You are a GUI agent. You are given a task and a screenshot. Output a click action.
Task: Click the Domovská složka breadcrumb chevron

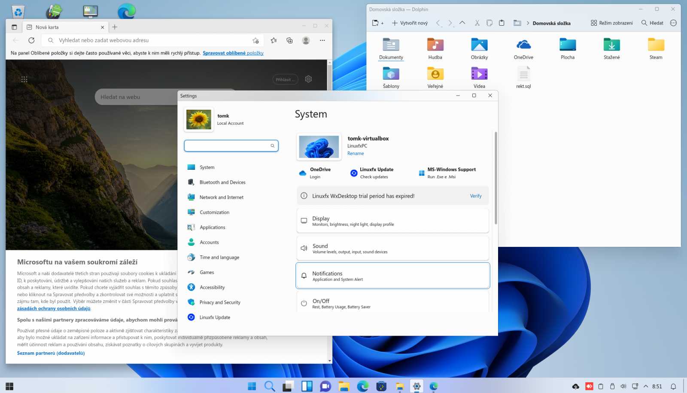[x=528, y=23]
